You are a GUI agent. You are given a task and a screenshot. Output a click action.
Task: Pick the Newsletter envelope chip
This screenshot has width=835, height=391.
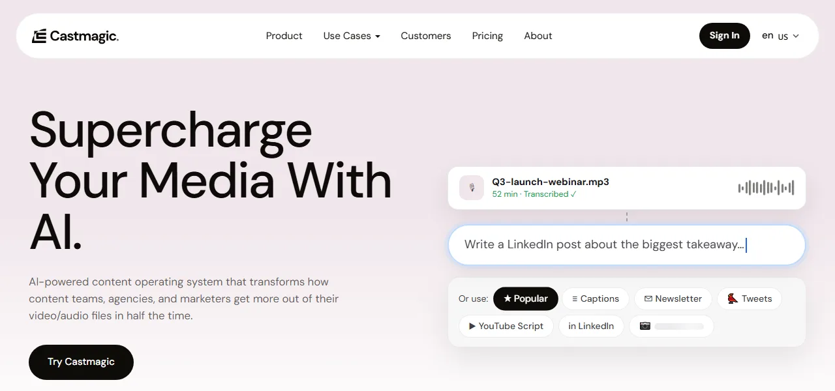pyautogui.click(x=673, y=298)
